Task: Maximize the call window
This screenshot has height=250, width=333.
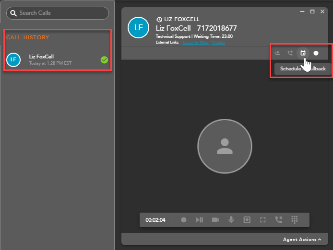Action: pyautogui.click(x=312, y=11)
